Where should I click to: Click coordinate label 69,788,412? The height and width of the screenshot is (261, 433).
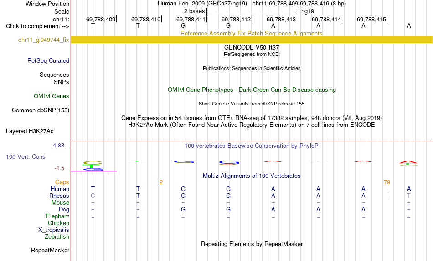tap(236, 19)
